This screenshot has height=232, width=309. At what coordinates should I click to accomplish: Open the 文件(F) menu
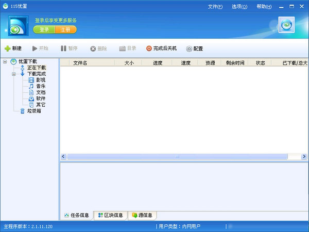click(x=215, y=7)
